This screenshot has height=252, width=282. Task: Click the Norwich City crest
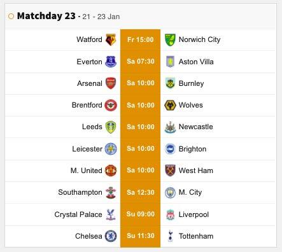coord(170,39)
